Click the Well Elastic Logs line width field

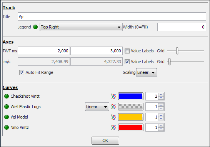tap(152, 107)
